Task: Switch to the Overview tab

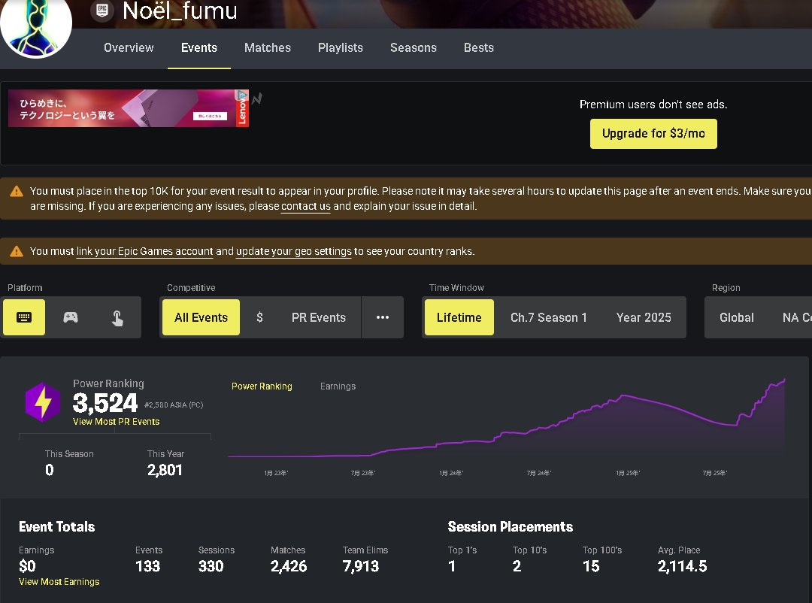Action: (x=129, y=47)
